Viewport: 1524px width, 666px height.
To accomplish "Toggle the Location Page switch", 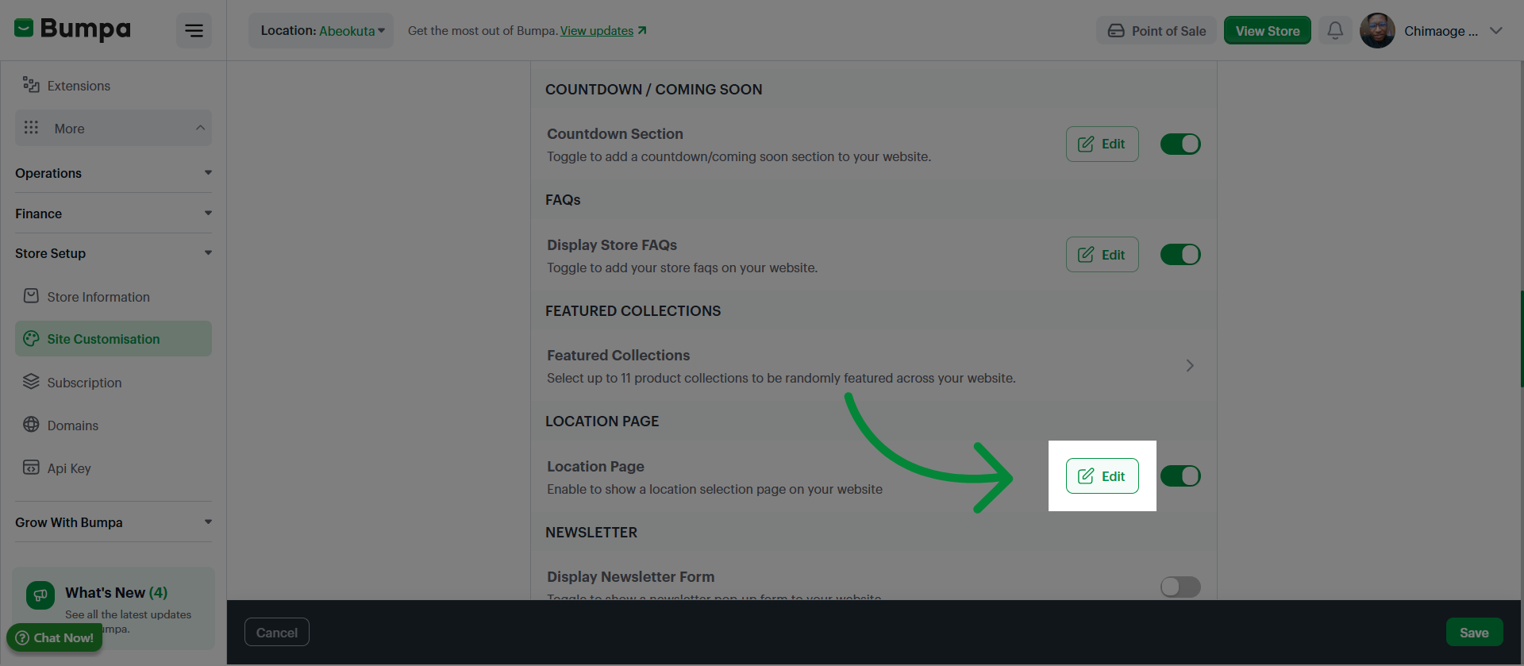I will pos(1180,476).
